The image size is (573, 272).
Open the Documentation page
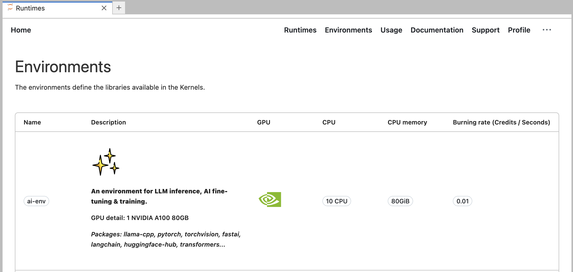[x=437, y=30]
